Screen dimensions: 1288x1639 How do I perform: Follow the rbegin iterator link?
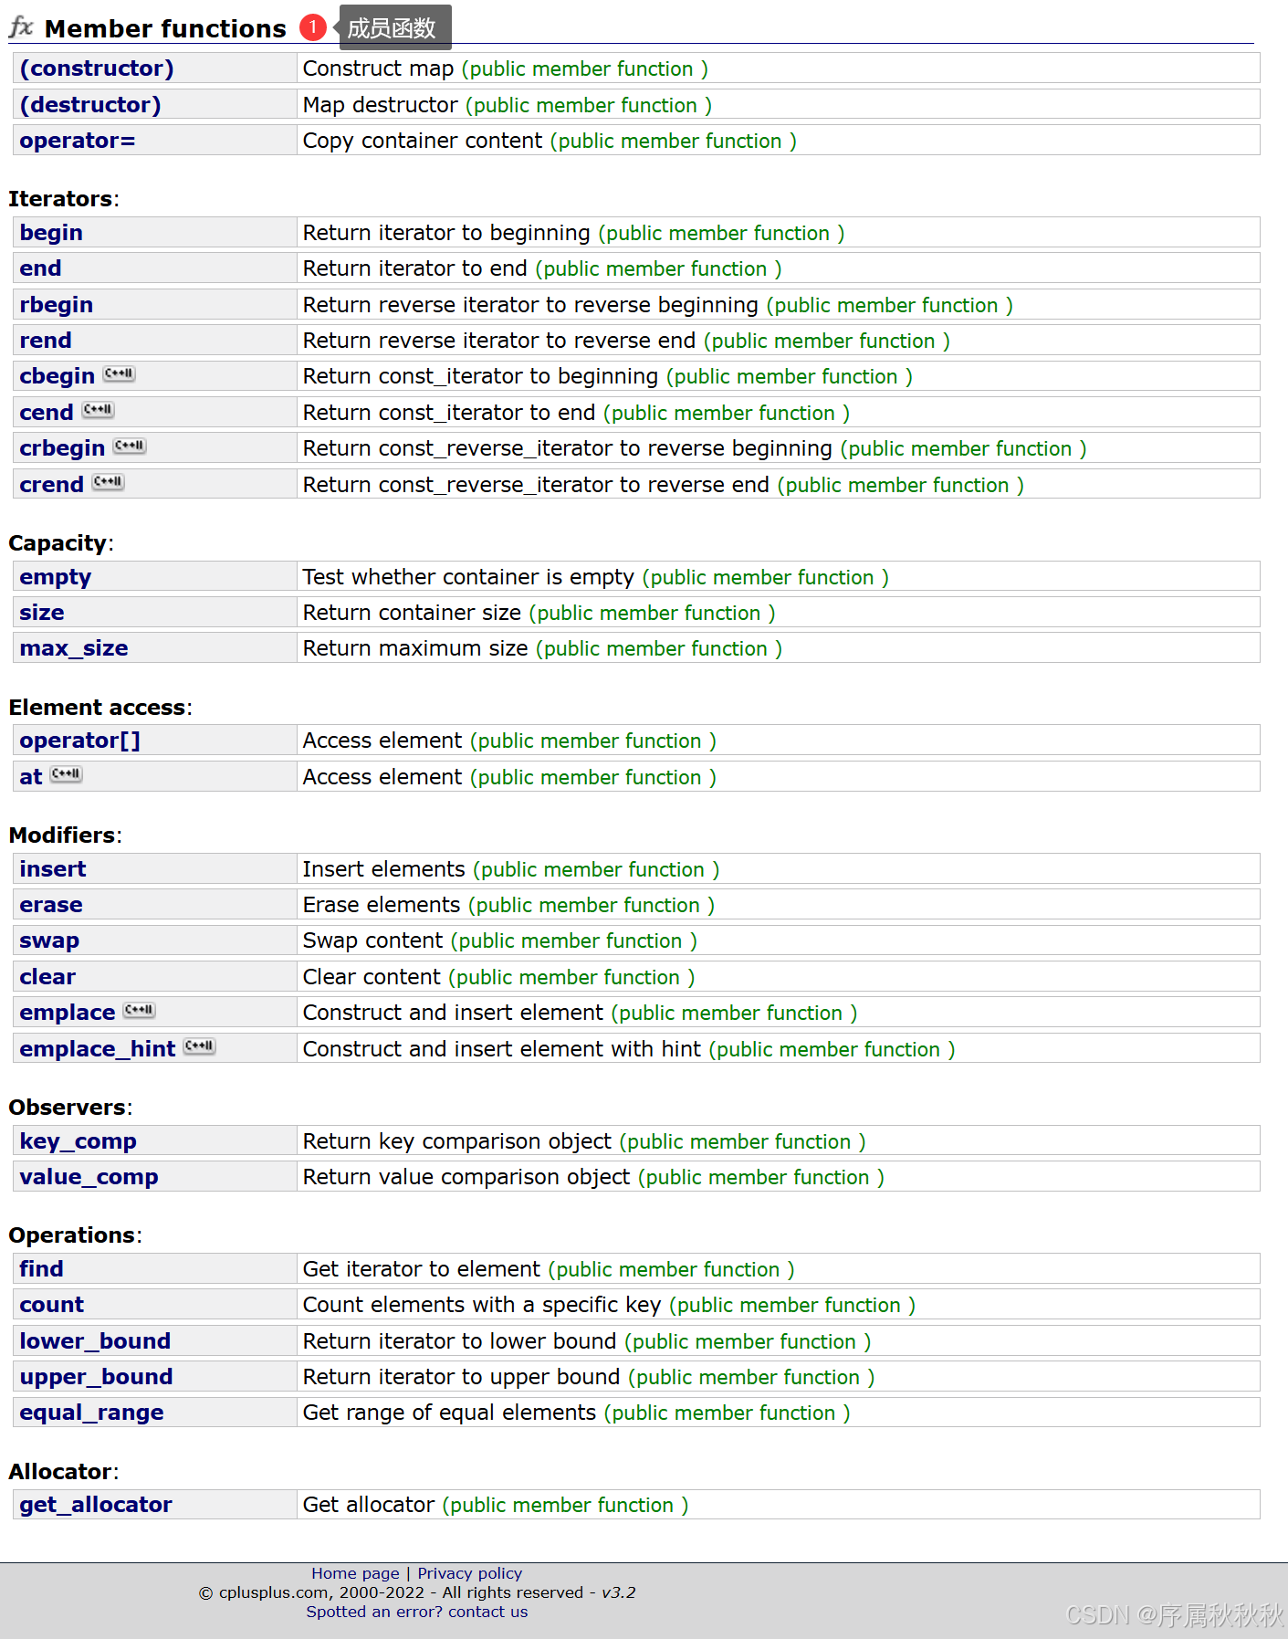(x=57, y=305)
